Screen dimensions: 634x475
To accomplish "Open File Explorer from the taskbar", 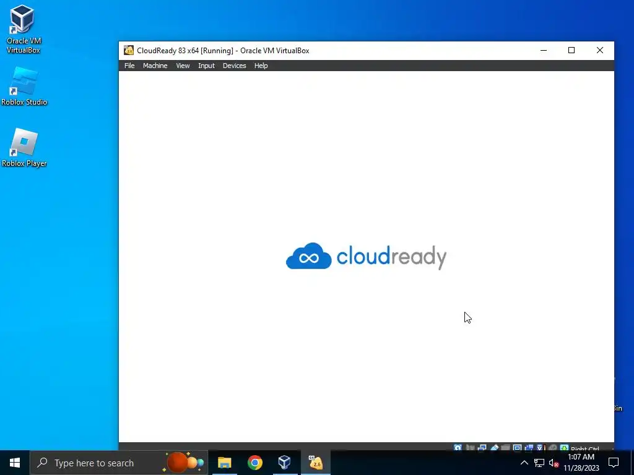I will (224, 463).
